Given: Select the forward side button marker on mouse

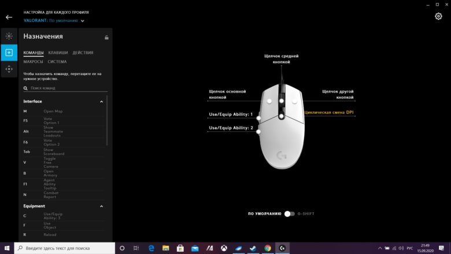Looking at the screenshot, I should (258, 118).
